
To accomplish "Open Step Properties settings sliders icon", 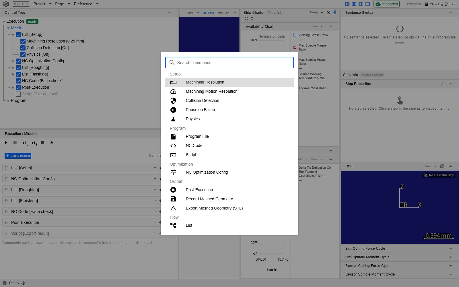I will pyautogui.click(x=442, y=84).
